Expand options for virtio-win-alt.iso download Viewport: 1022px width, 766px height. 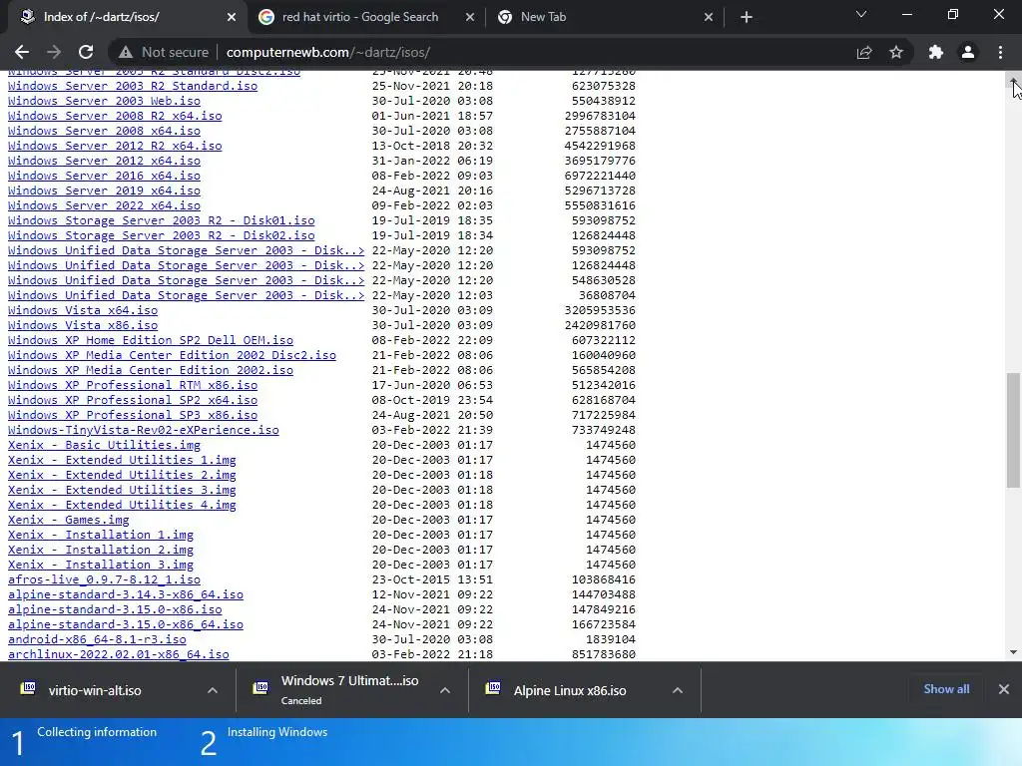[213, 690]
